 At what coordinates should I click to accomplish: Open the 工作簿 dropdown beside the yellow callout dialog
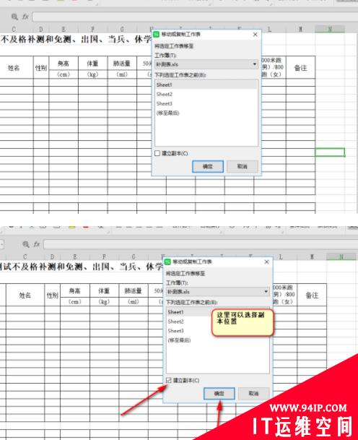(217, 292)
